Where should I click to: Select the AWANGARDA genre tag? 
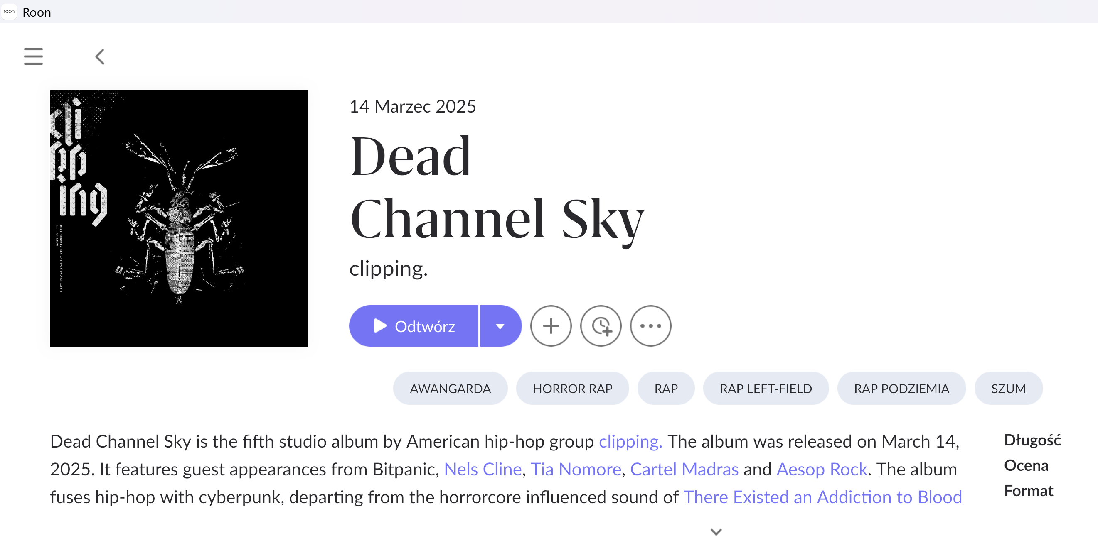coord(450,388)
